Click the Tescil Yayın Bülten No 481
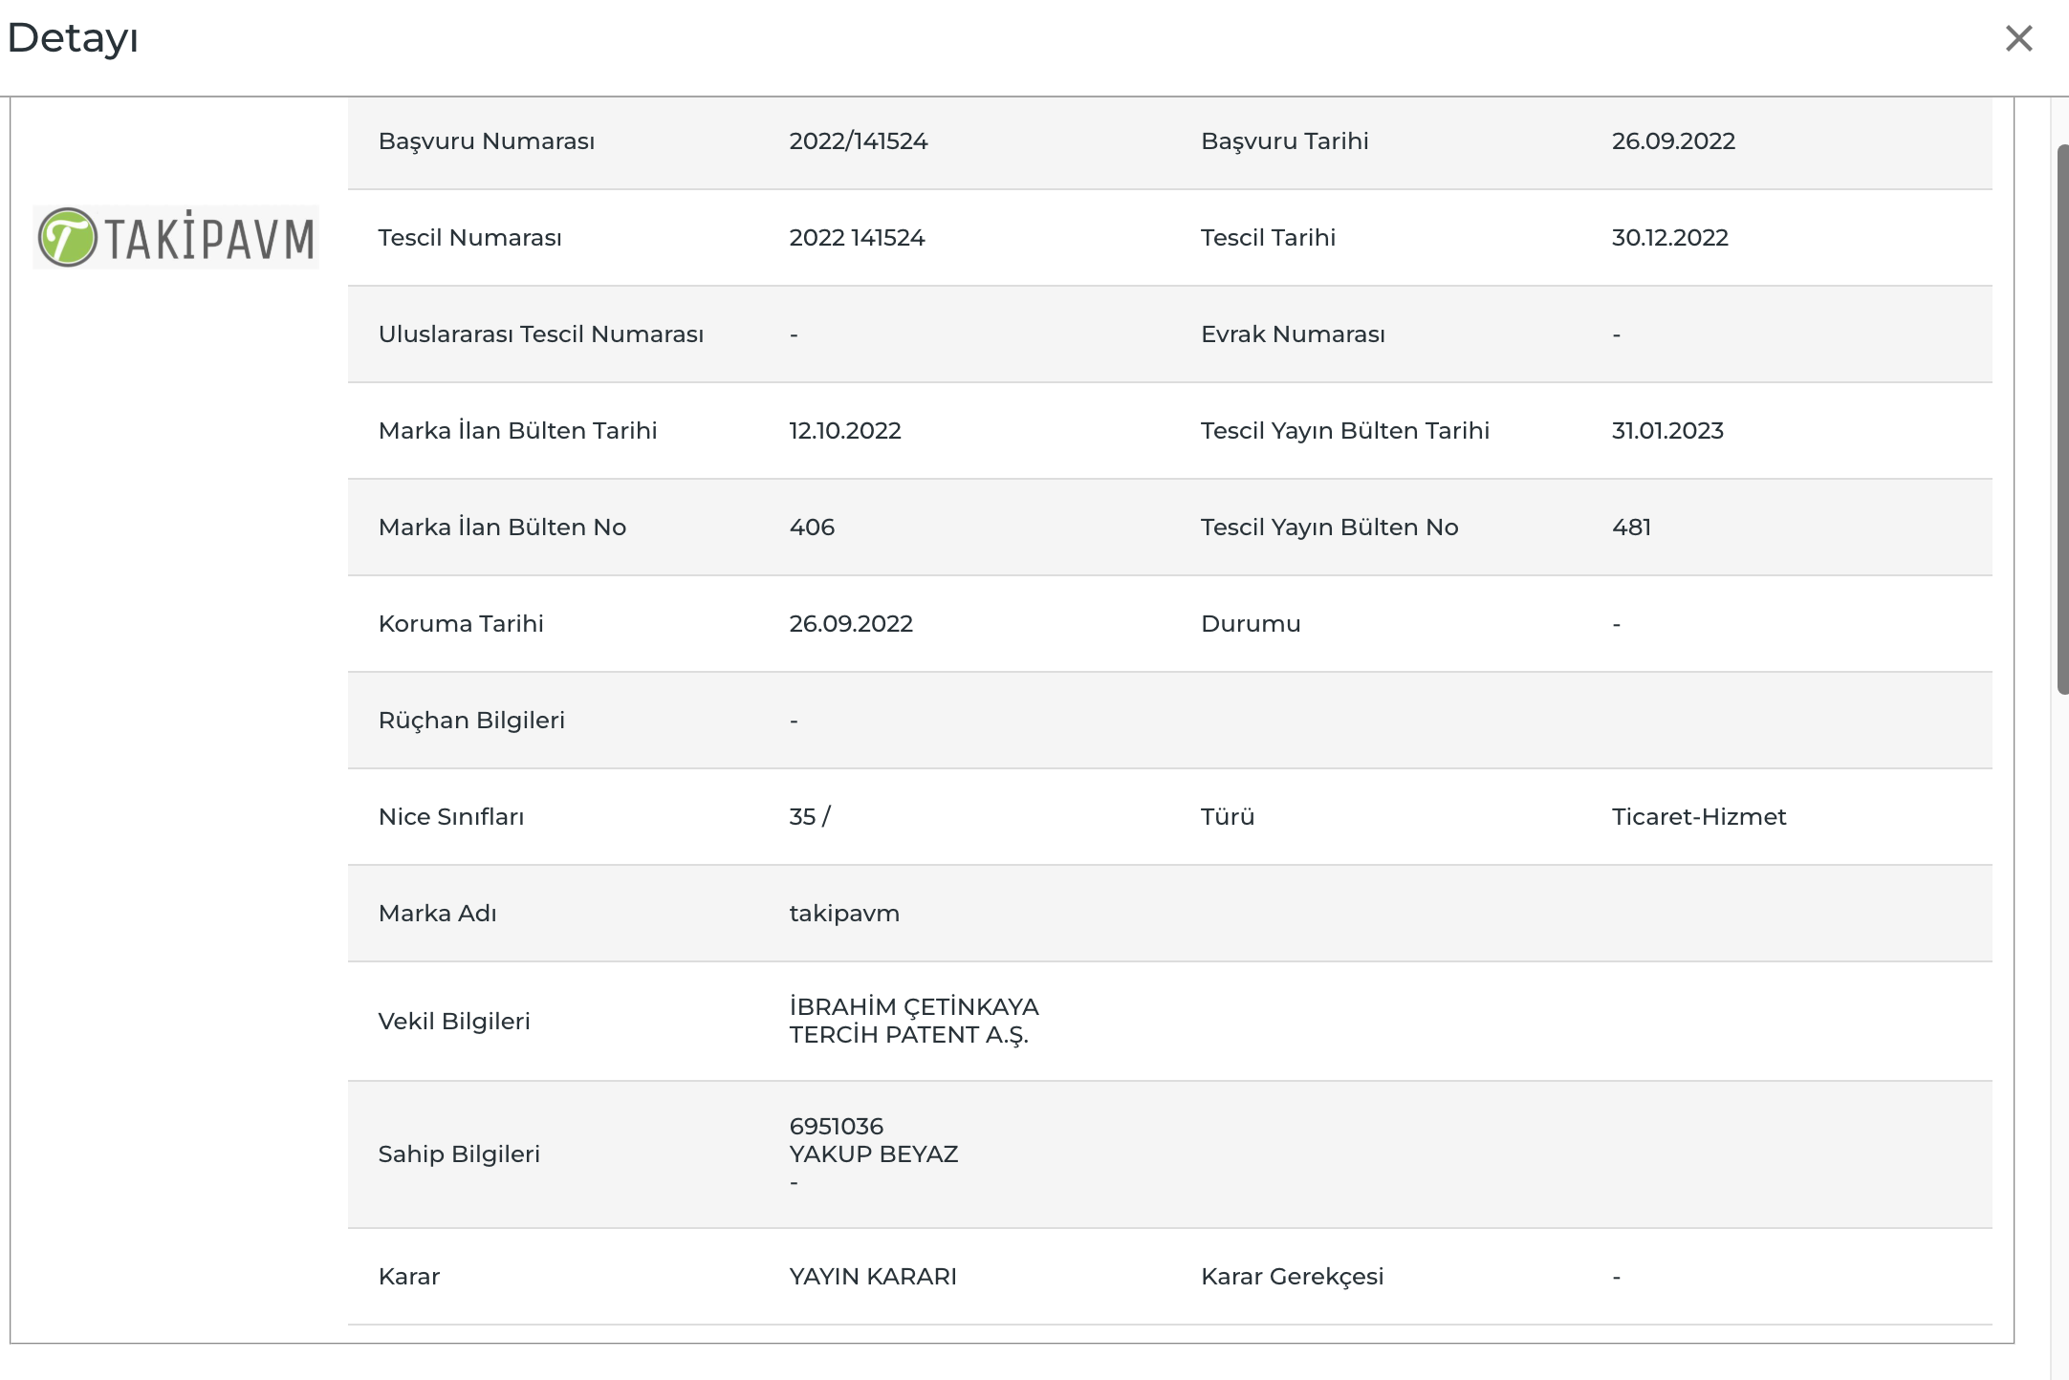 point(1631,528)
